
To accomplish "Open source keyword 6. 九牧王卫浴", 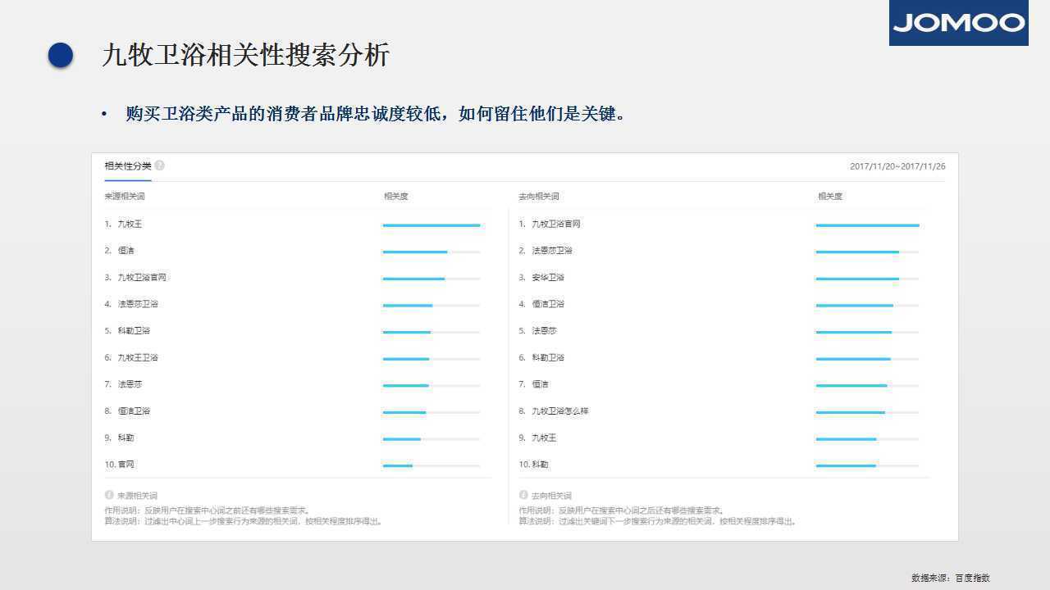I will (131, 358).
